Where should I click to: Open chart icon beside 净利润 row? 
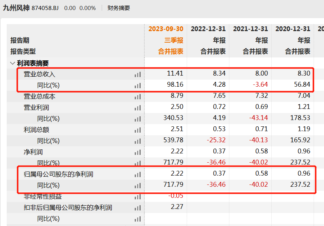pyautogui.click(x=138, y=152)
